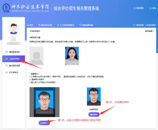
Task: Click the user avatar in the sidebar
Action: click(x=14, y=28)
